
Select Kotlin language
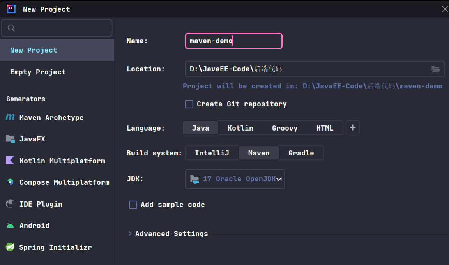pos(240,128)
